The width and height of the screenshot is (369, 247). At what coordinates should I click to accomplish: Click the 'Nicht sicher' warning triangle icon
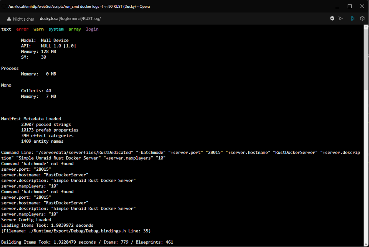click(9, 19)
